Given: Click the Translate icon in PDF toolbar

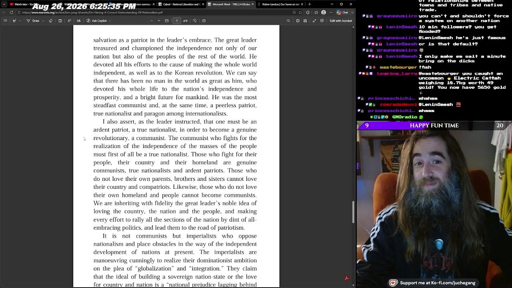Looking at the screenshot, I should (x=78, y=21).
